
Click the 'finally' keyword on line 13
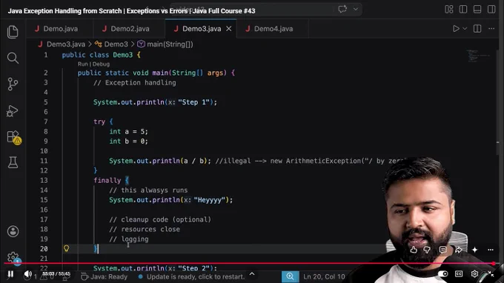[107, 181]
